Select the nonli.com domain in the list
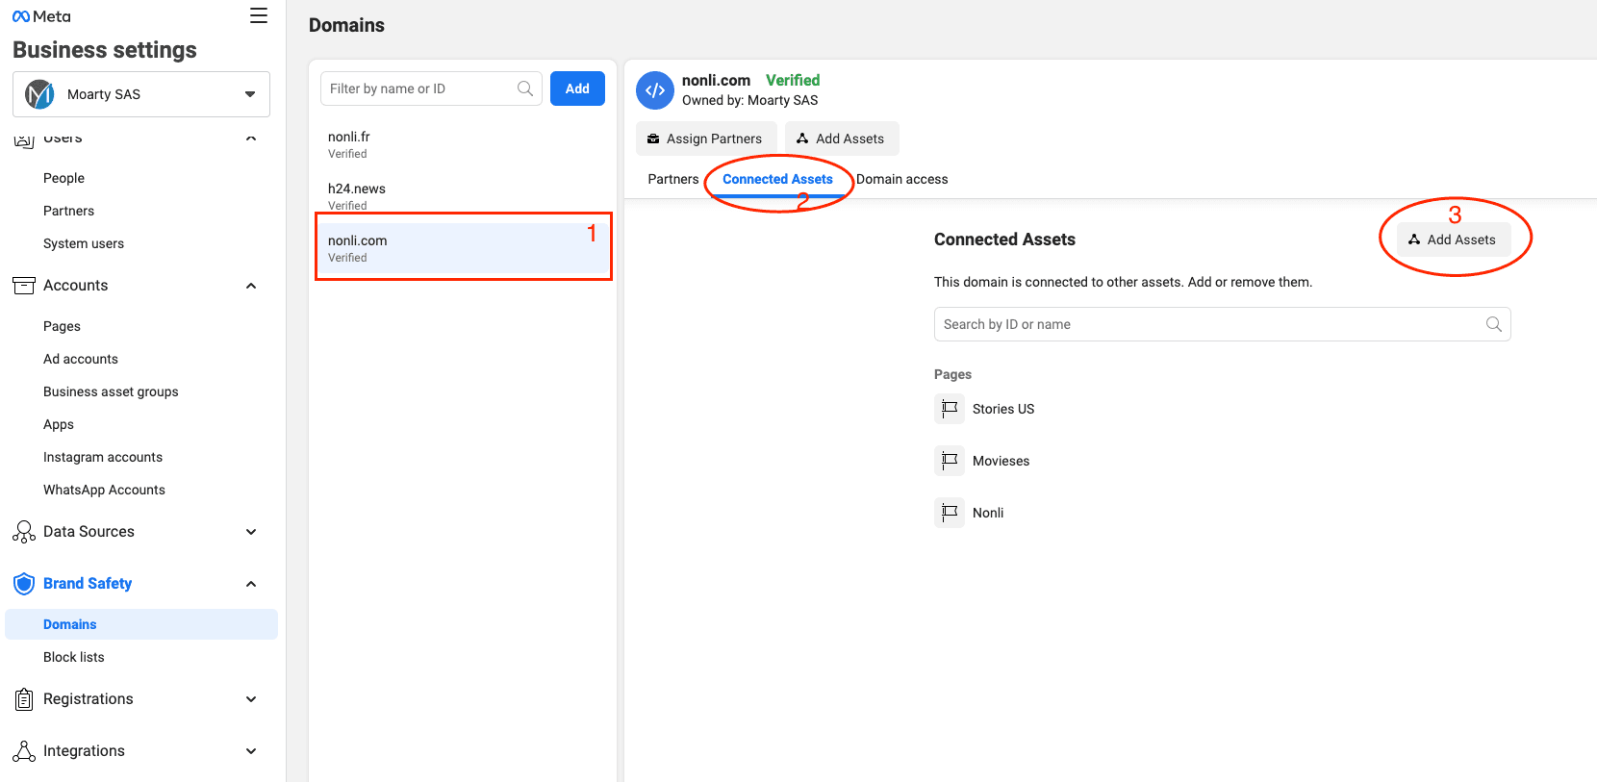1597x782 pixels. click(x=463, y=249)
